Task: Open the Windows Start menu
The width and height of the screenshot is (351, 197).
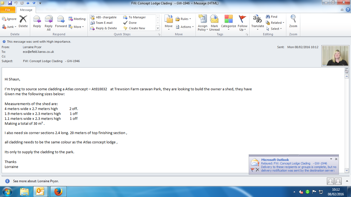Action: click(7, 192)
